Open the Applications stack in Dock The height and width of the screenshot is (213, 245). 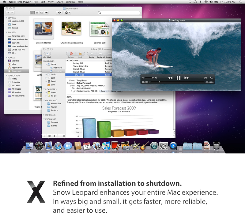187,146
